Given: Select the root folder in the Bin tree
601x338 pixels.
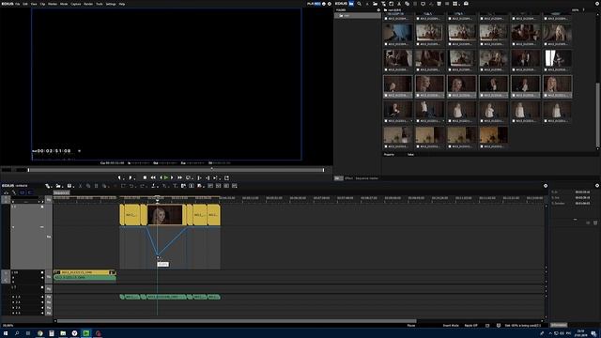Looking at the screenshot, I should [x=358, y=16].
